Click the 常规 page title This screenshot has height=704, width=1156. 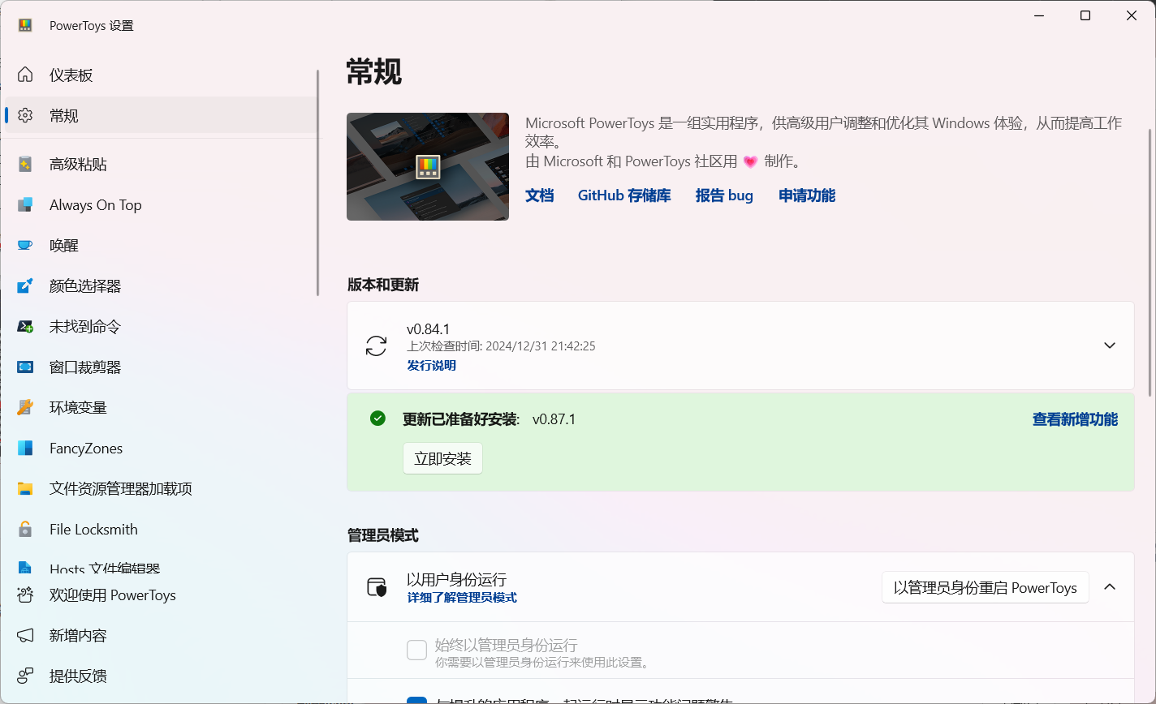coord(374,72)
